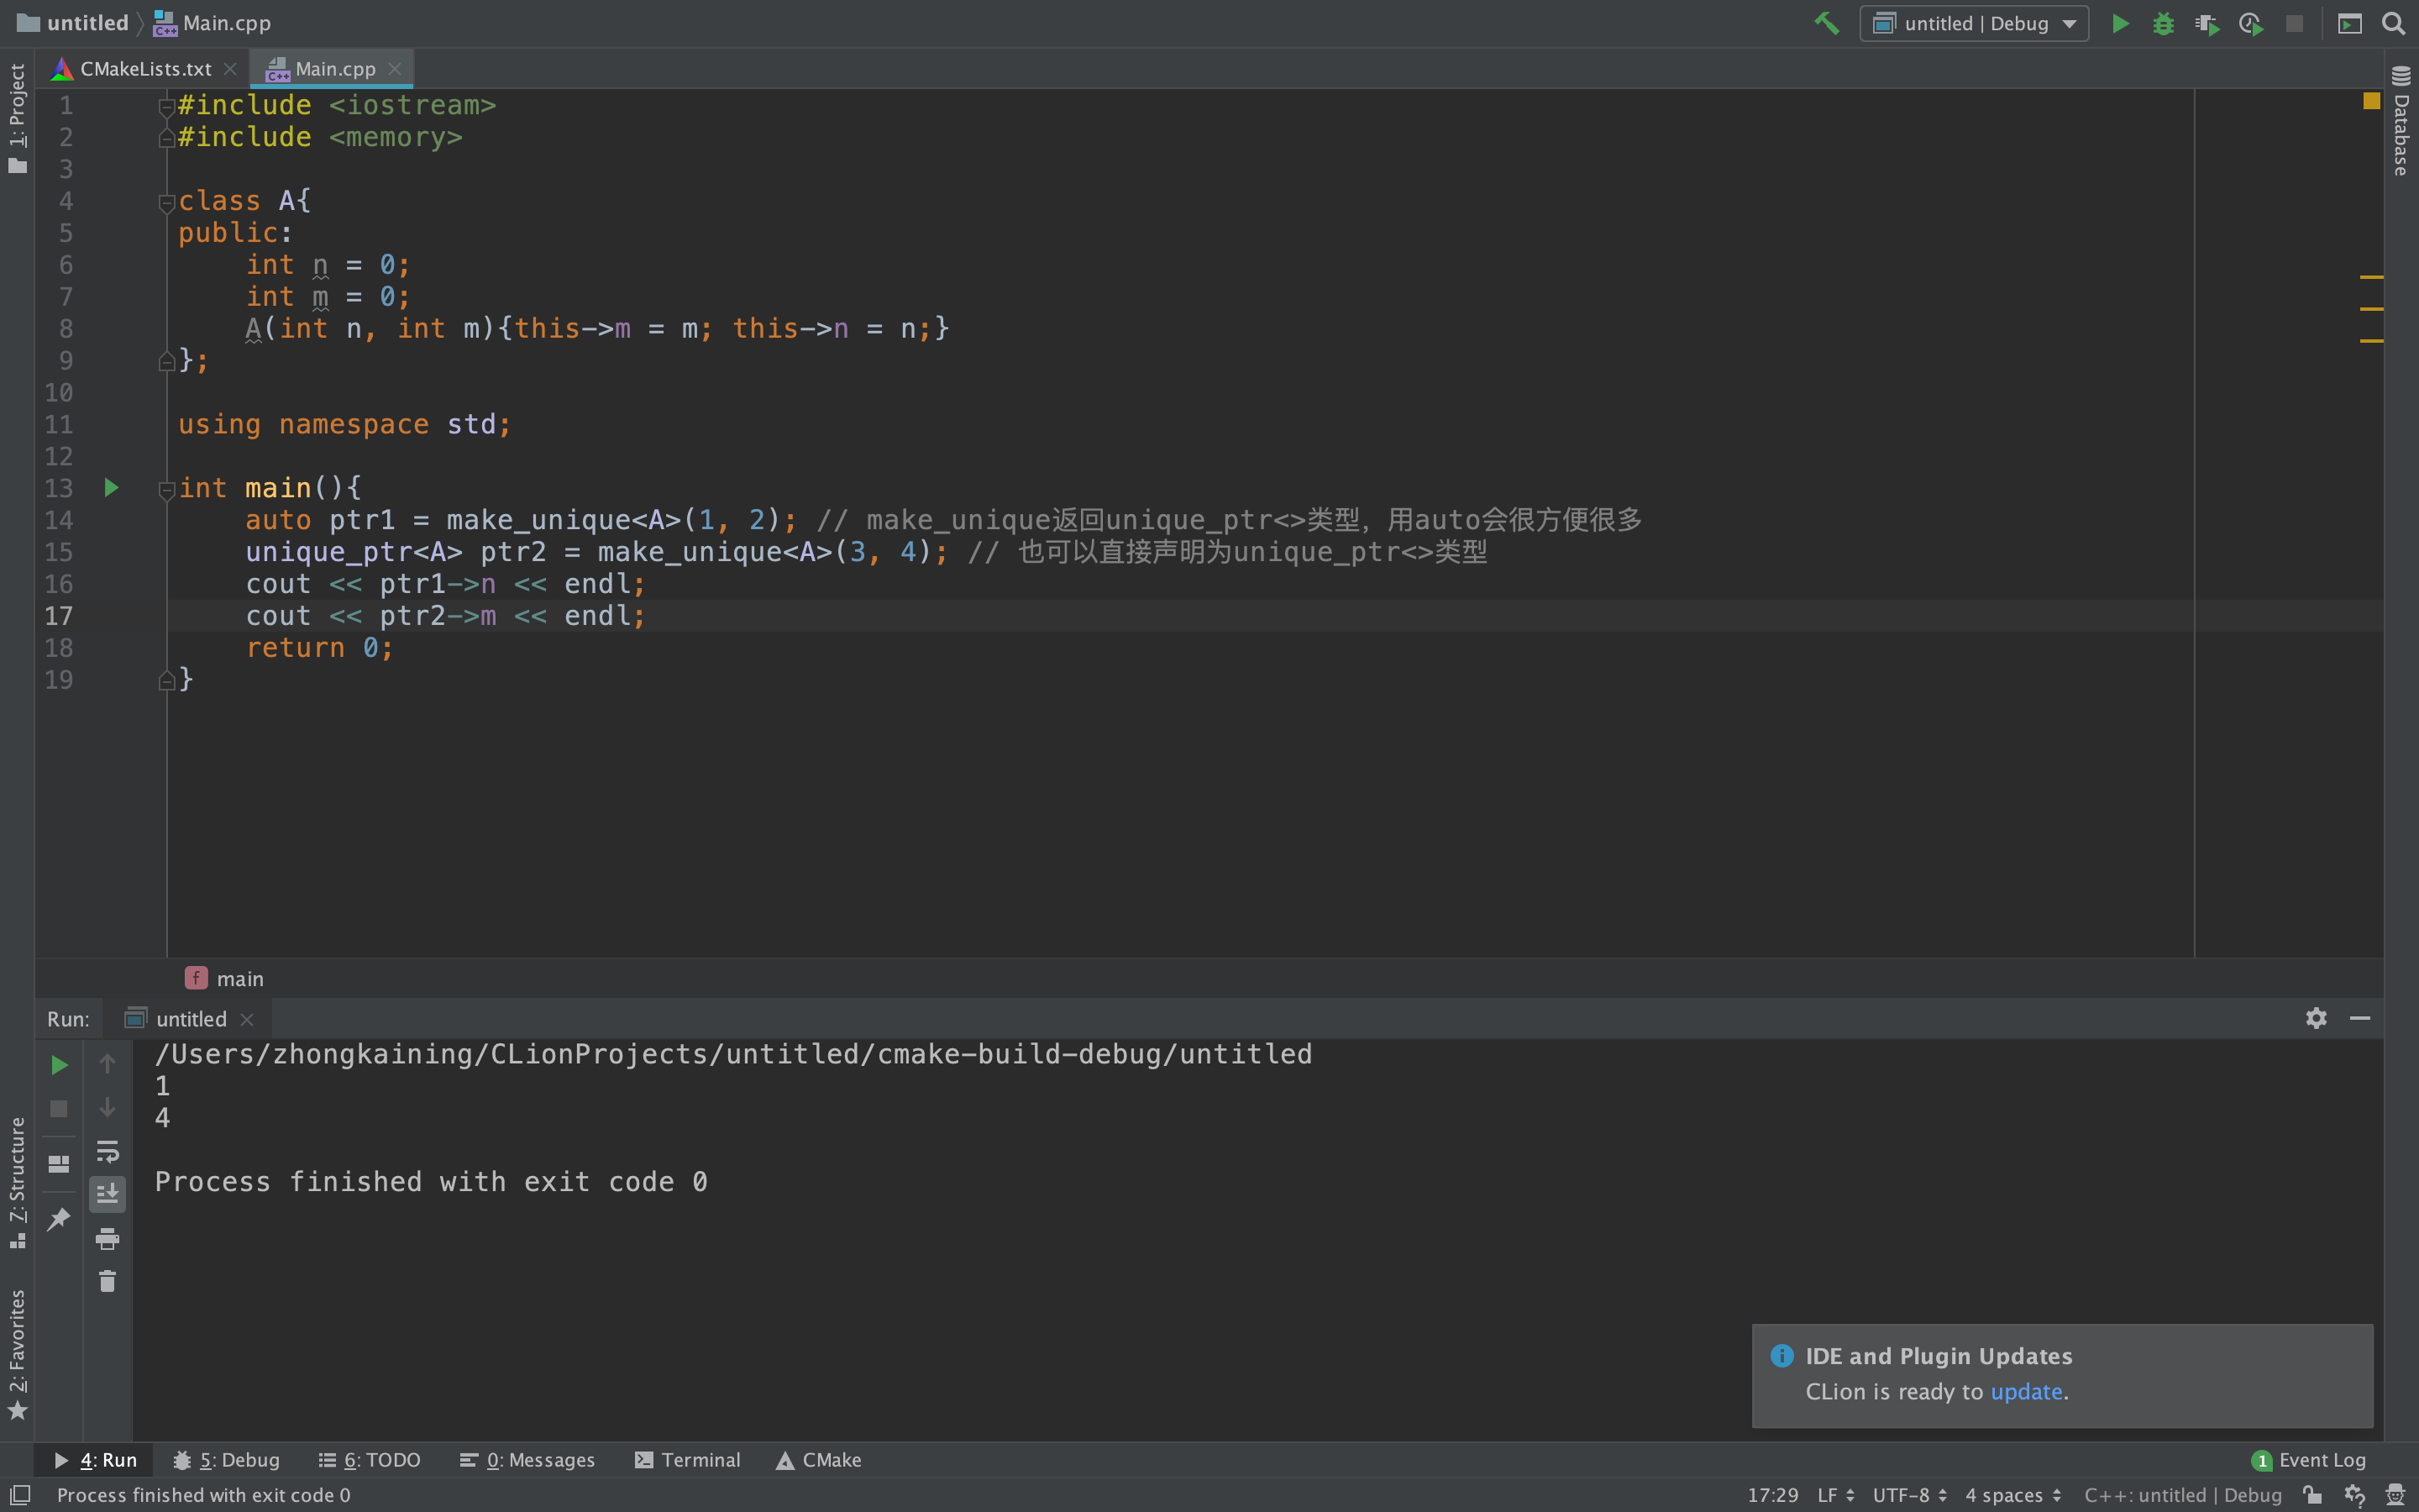Close the untitled run tab
2419x1512 pixels.
[x=247, y=1019]
